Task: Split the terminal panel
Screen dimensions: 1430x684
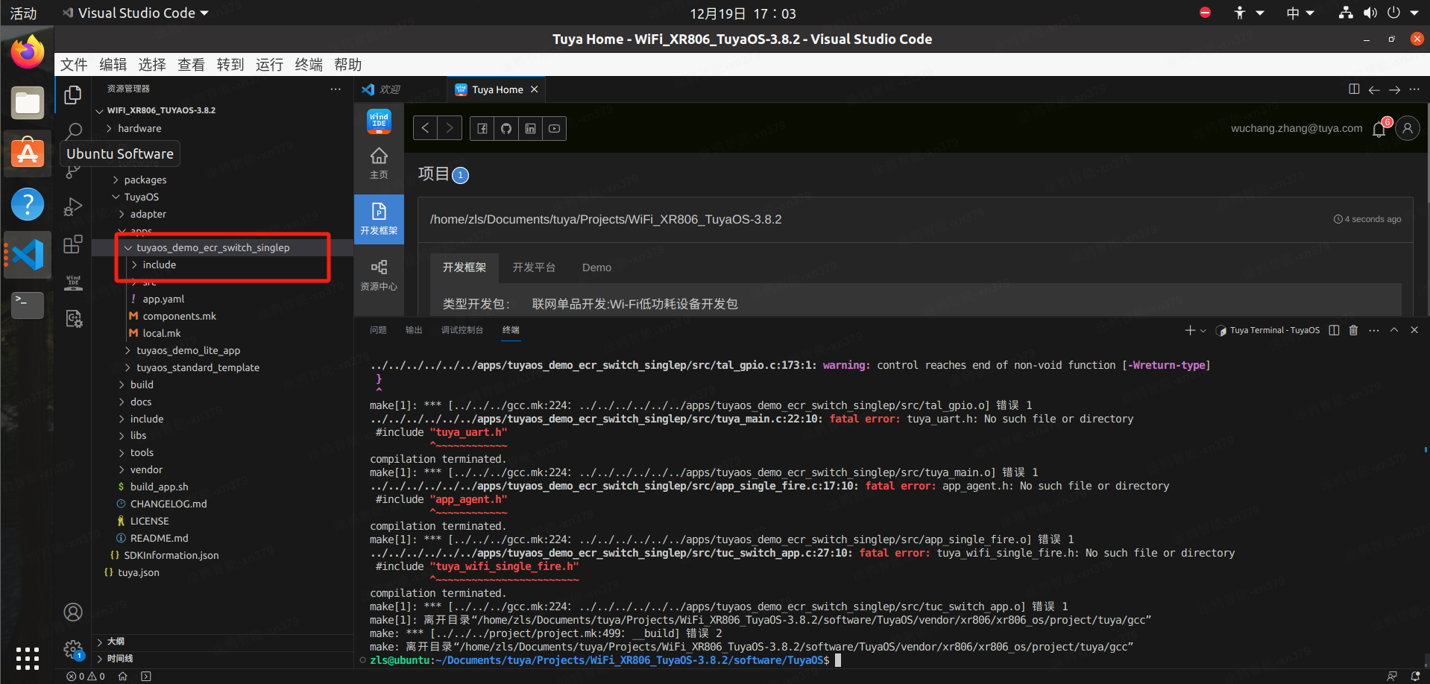Action: [x=1334, y=330]
